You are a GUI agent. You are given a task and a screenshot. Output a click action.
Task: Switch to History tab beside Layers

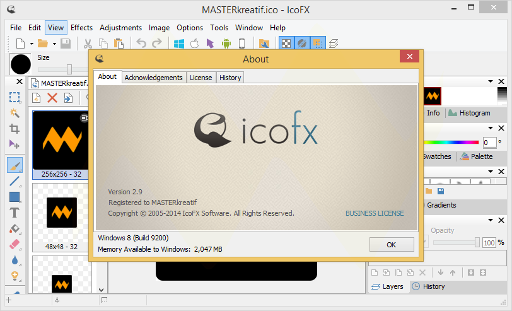pos(428,286)
